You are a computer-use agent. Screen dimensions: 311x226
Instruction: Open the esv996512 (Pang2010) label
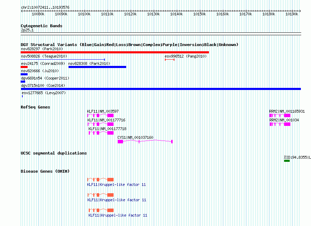coord(186,56)
